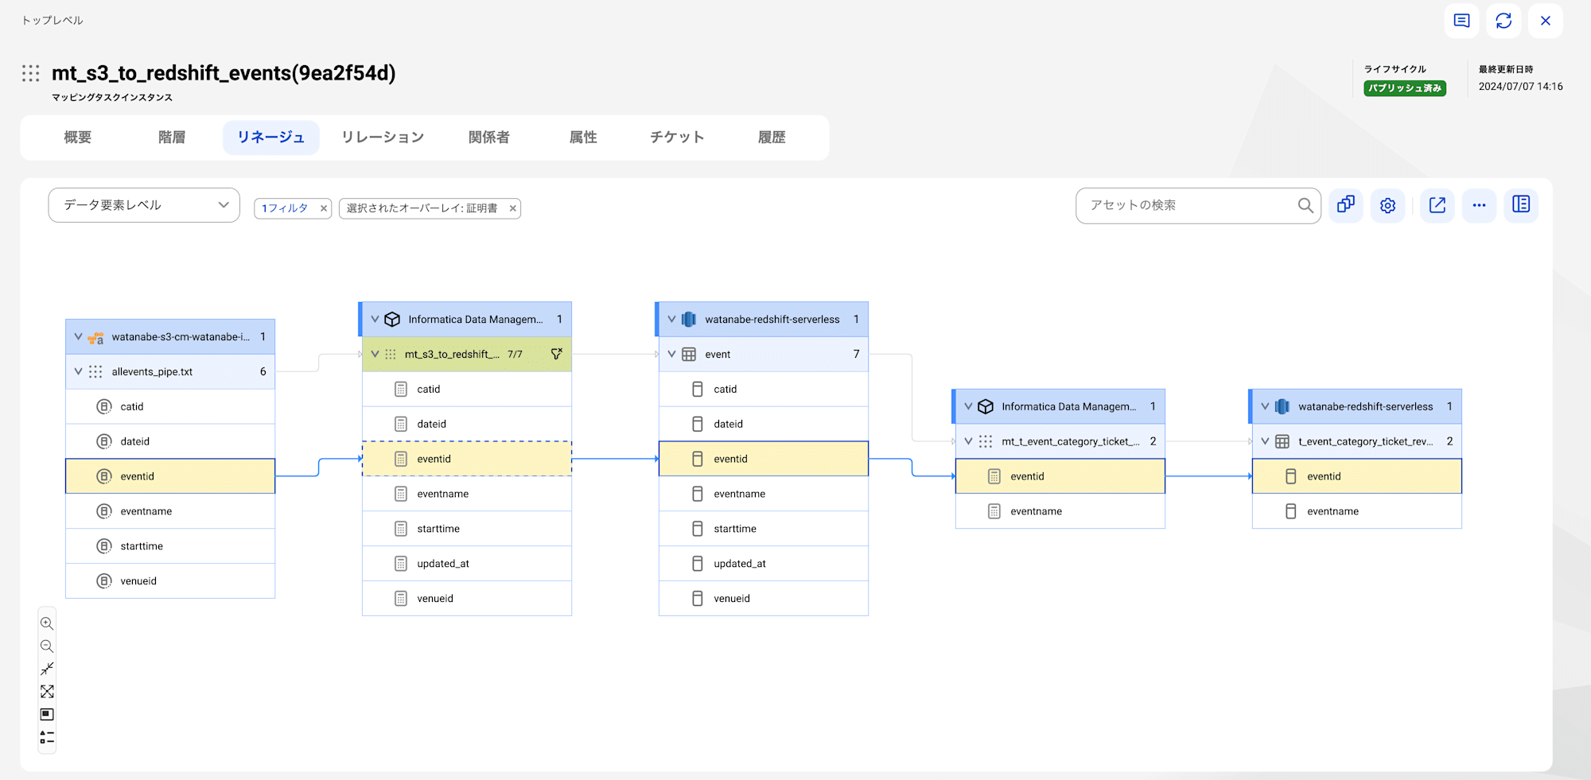
Task: Select eventname under mt_t_event_category_ticket
Action: [1060, 511]
